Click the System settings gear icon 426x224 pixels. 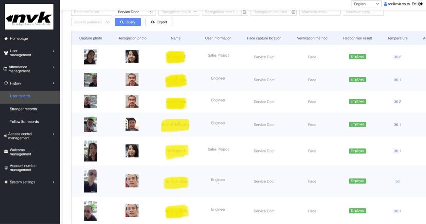[x=6, y=182]
